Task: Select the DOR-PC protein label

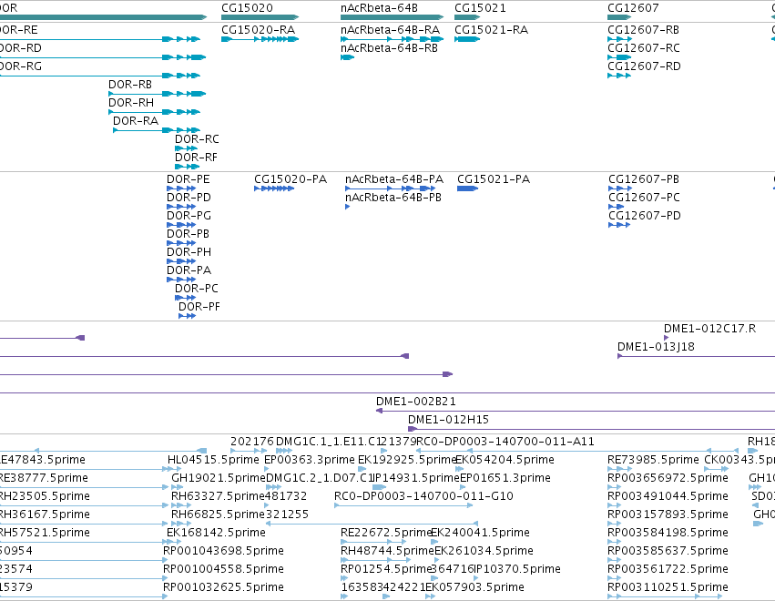Action: point(197,289)
